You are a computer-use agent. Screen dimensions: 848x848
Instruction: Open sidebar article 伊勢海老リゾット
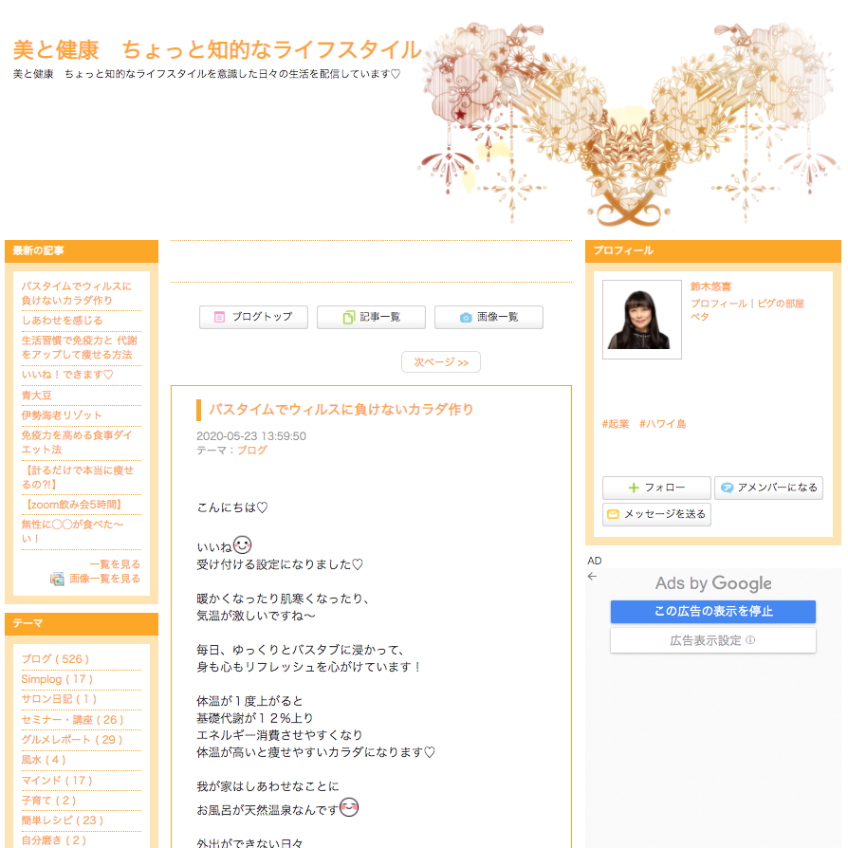[x=61, y=415]
